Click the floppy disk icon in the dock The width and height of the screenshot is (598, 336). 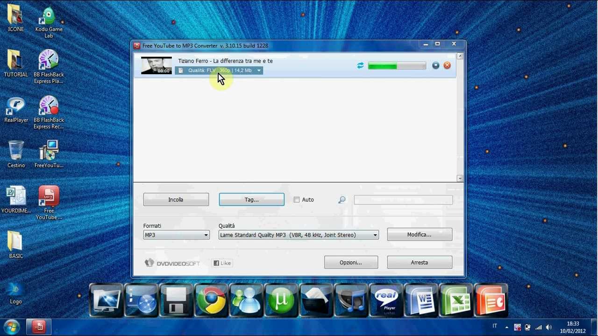176,300
